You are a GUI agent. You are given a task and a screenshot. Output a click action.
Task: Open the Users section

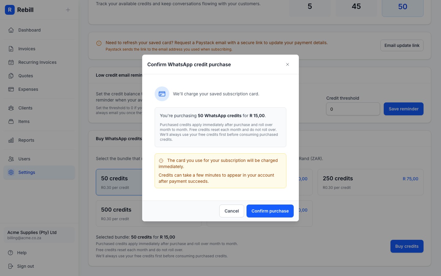click(24, 159)
